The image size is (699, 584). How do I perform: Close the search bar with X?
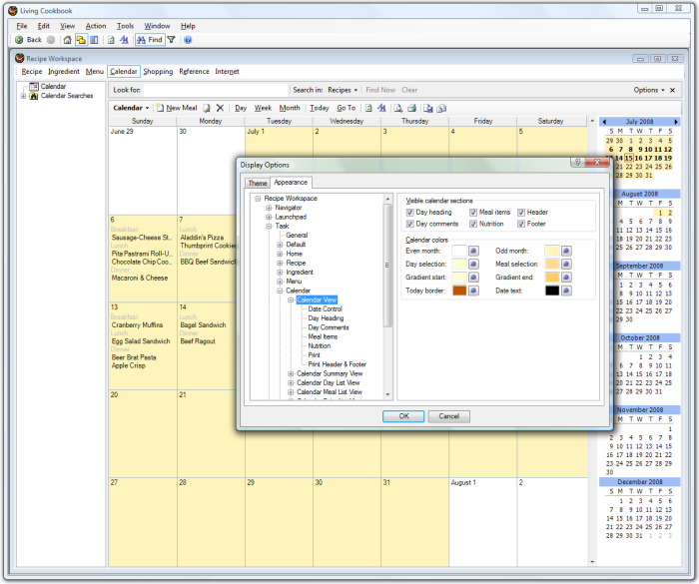(672, 90)
